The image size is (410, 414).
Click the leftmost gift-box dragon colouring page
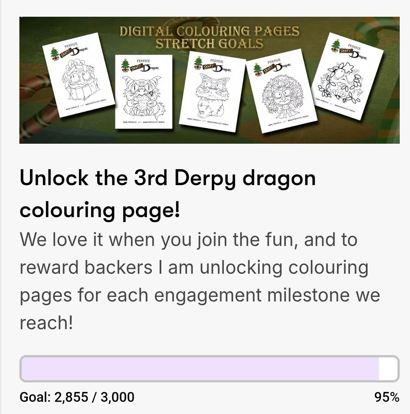pos(79,75)
